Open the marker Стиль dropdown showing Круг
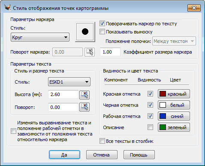 coord(40,37)
